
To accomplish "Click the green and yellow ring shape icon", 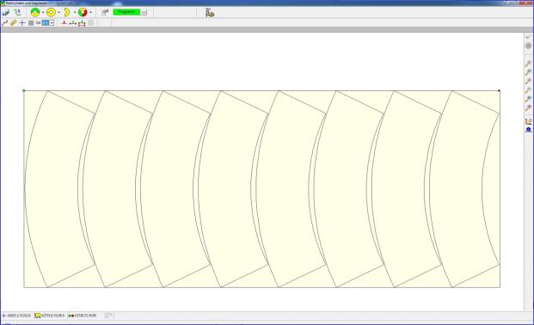I will (x=35, y=13).
